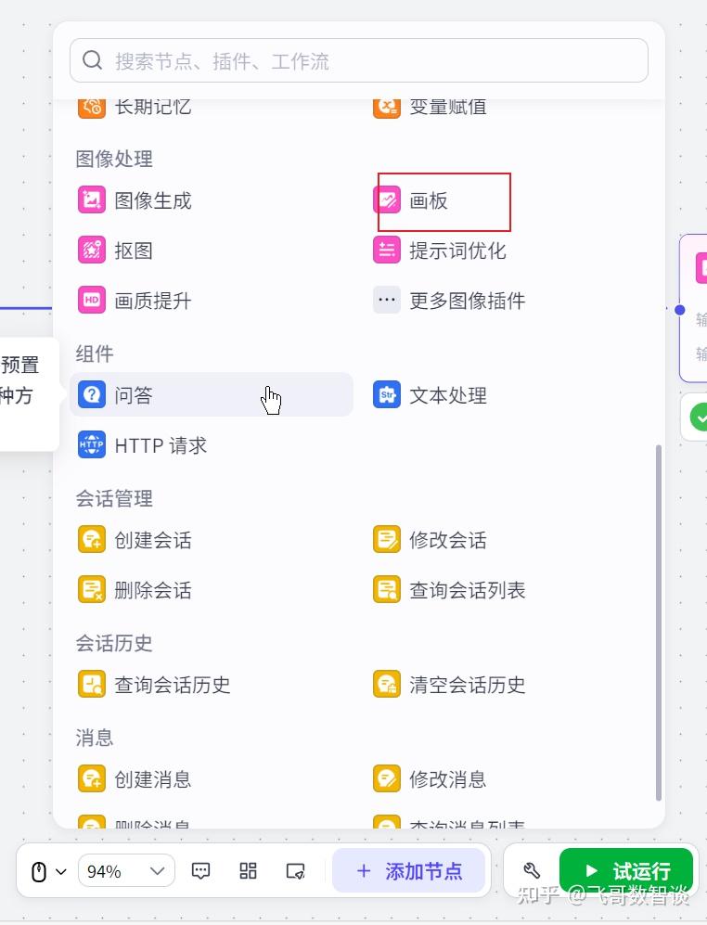Click the HTTP 请求 node icon
This screenshot has width=707, height=925.
pyautogui.click(x=92, y=445)
